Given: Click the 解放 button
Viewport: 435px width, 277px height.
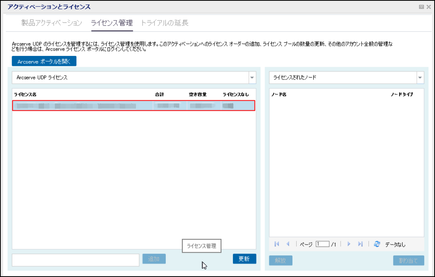Looking at the screenshot, I should tap(280, 260).
